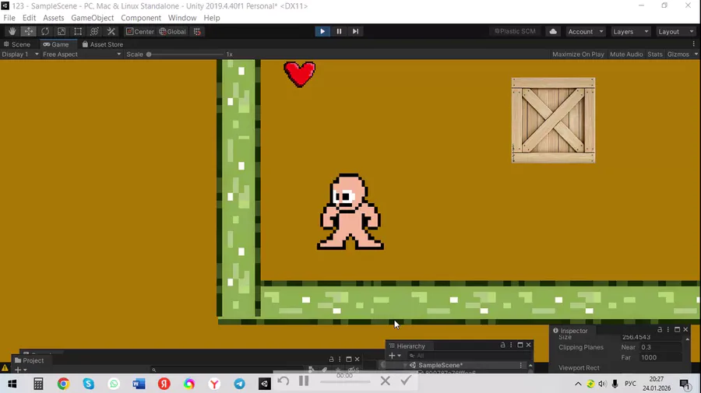Screen dimensions: 701x393
Task: Toggle Gizmos in Game view
Action: [678, 54]
